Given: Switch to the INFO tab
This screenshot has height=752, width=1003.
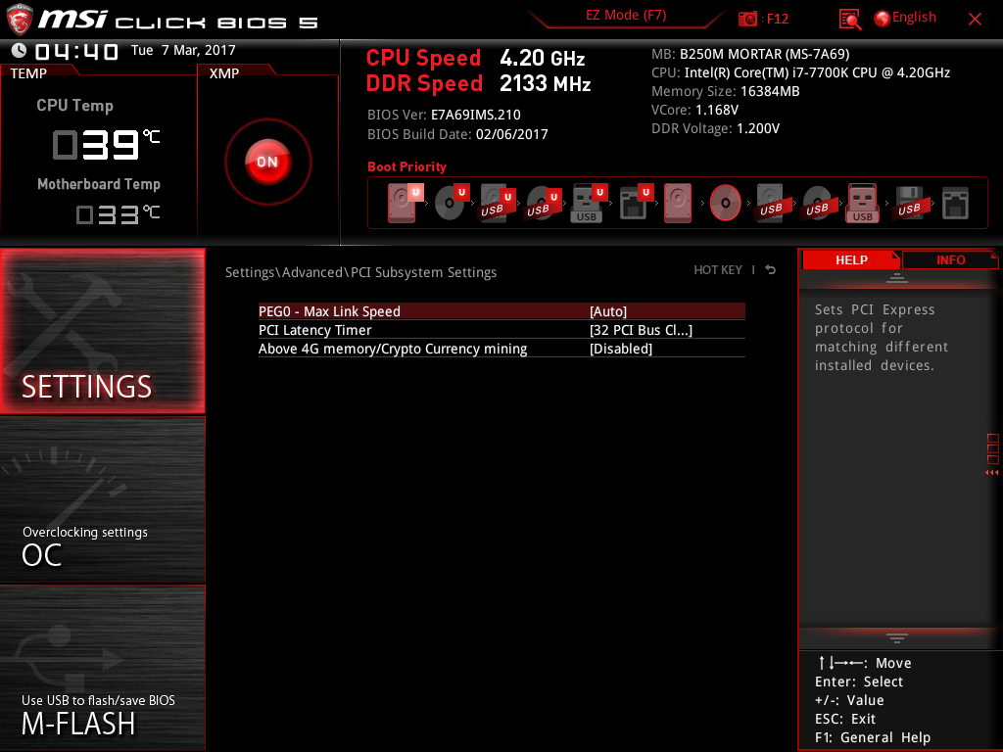Looking at the screenshot, I should [950, 259].
